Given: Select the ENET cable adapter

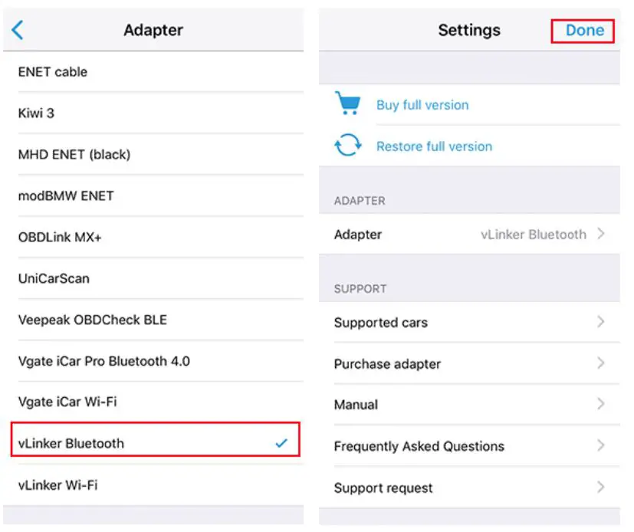Looking at the screenshot, I should [53, 71].
